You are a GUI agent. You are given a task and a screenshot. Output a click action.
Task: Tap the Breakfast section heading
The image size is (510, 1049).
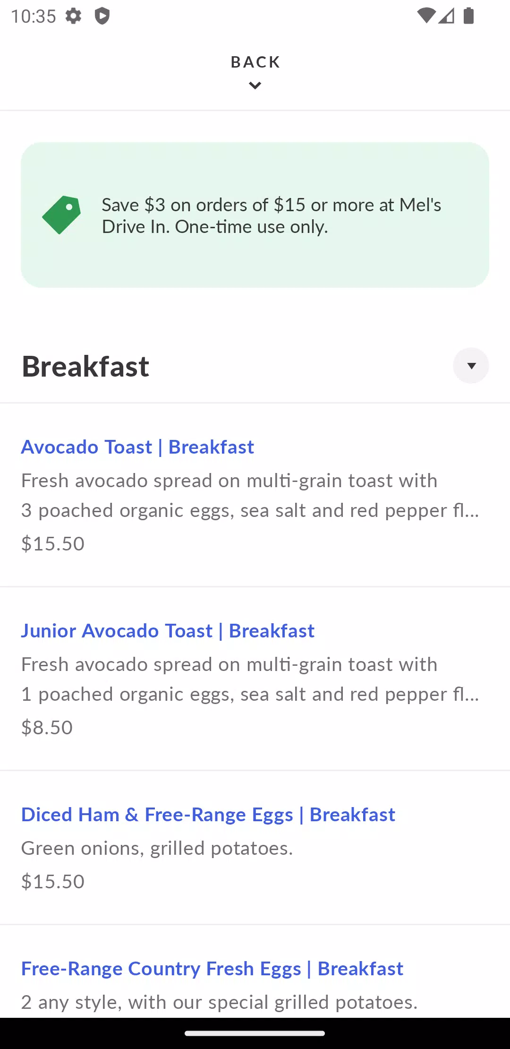[85, 366]
